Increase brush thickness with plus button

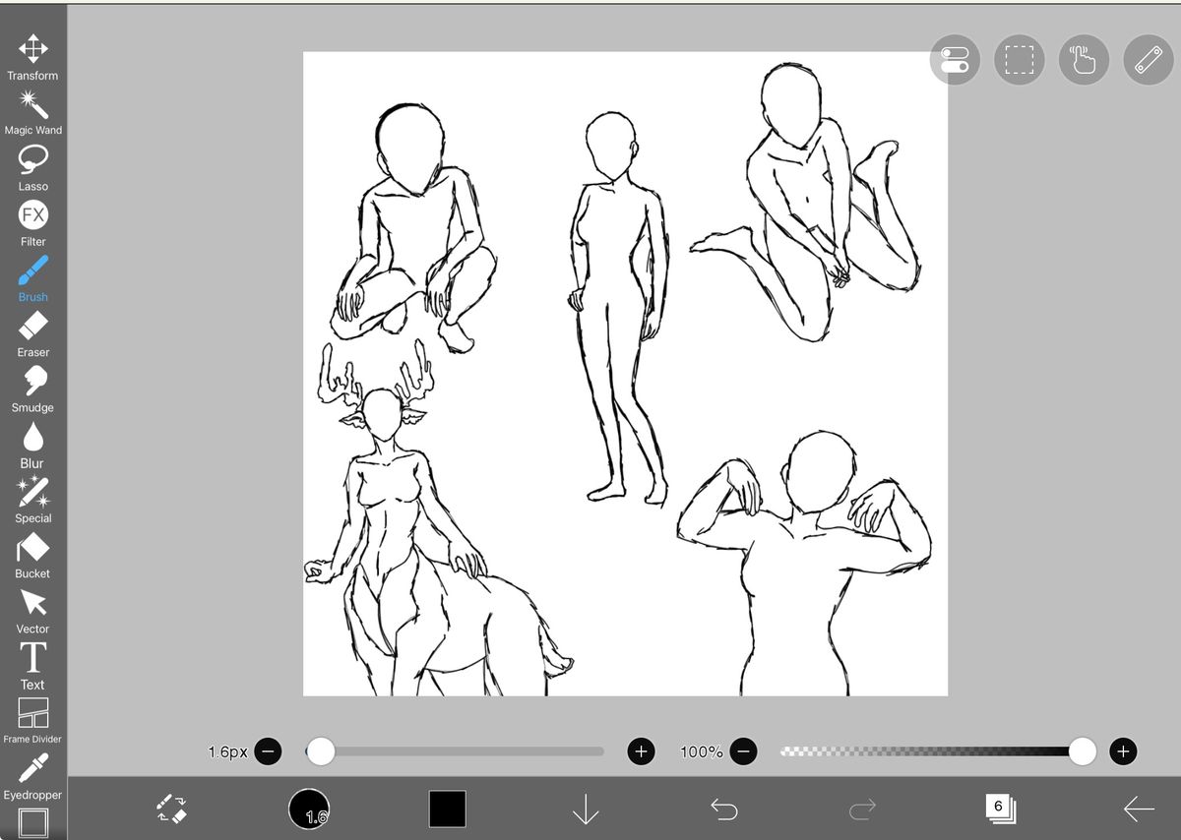[x=641, y=751]
